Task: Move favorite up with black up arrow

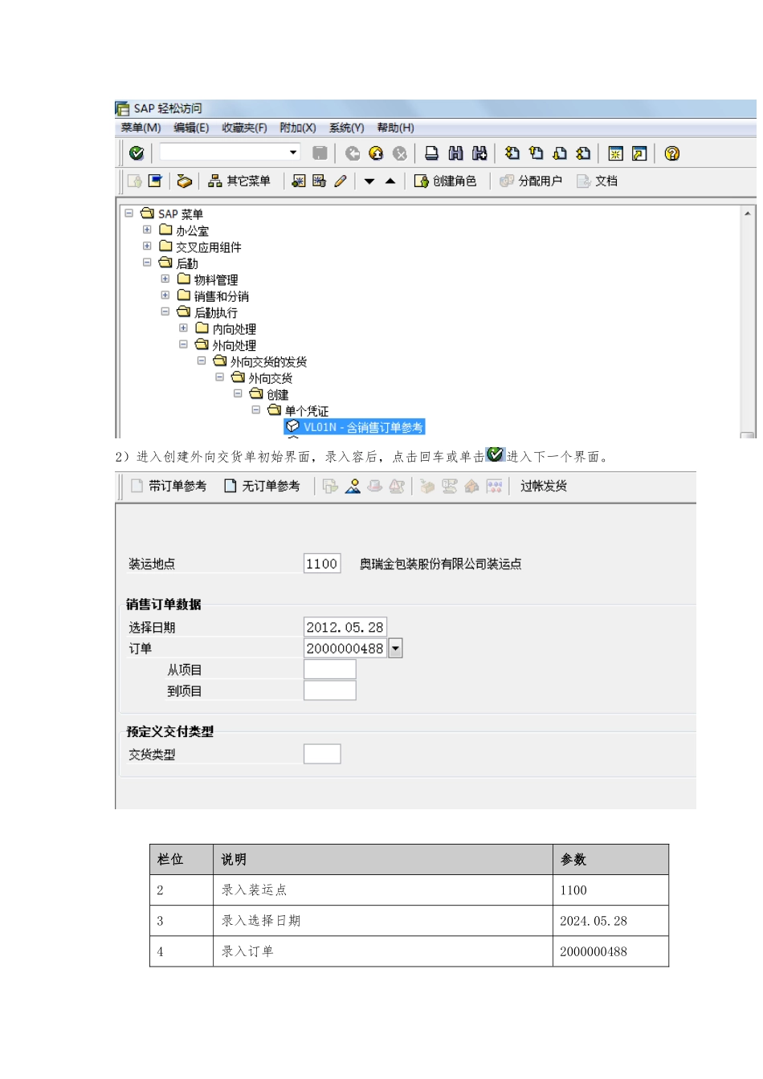Action: pos(390,181)
